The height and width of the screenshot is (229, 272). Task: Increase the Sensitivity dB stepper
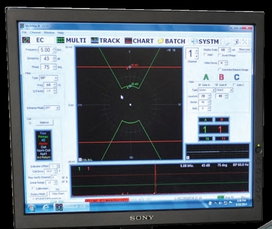(54, 57)
